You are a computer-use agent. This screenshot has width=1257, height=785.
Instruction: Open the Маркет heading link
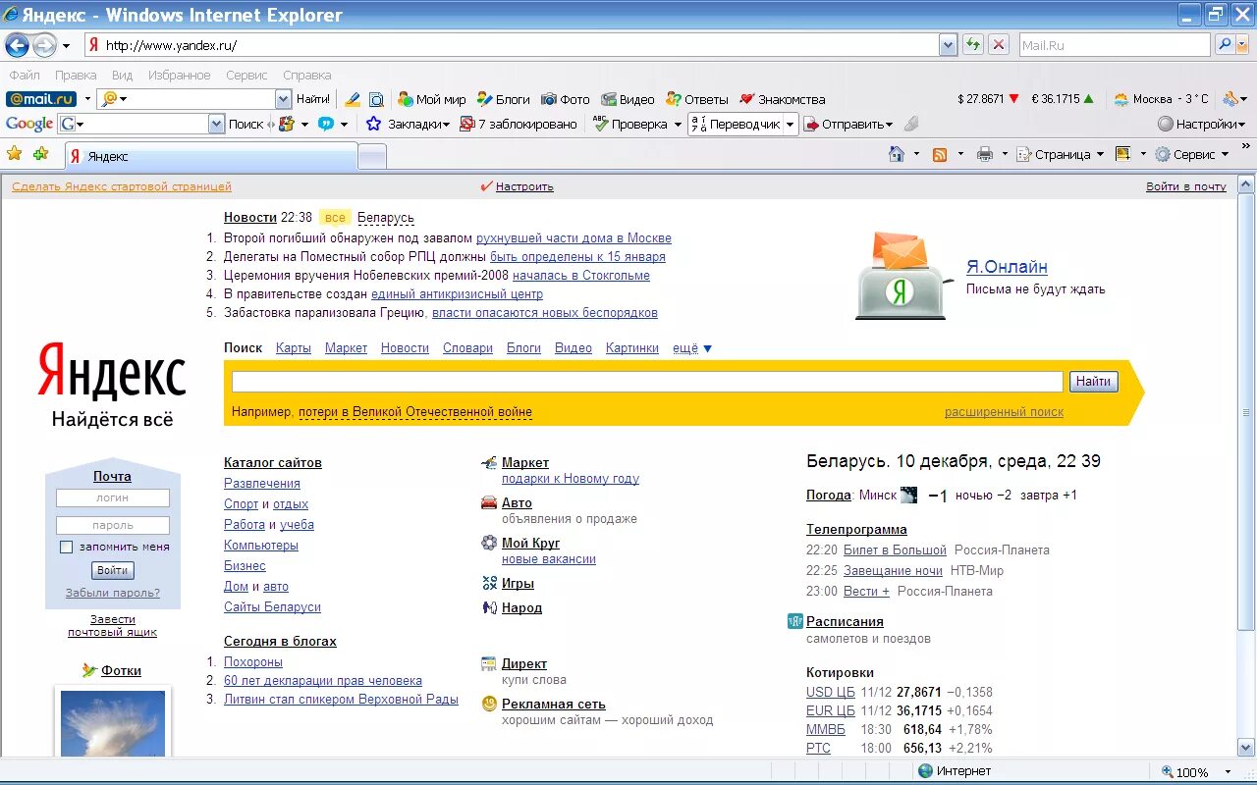525,463
